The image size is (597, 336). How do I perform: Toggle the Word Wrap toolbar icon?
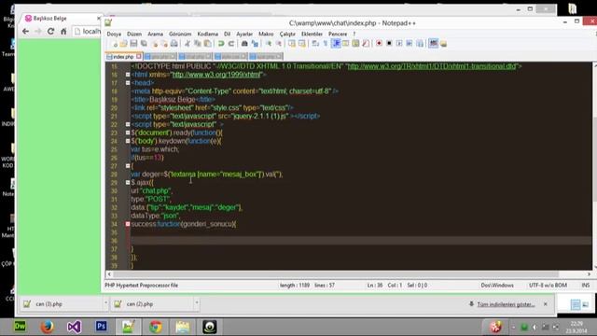[x=315, y=44]
